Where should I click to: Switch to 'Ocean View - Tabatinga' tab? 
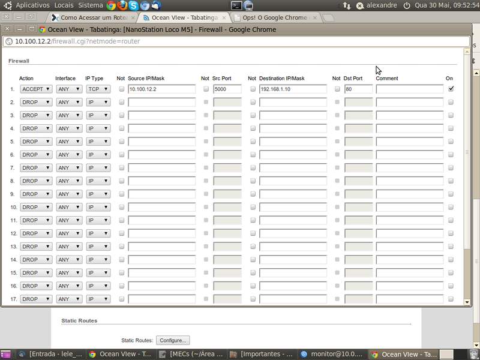click(x=184, y=18)
